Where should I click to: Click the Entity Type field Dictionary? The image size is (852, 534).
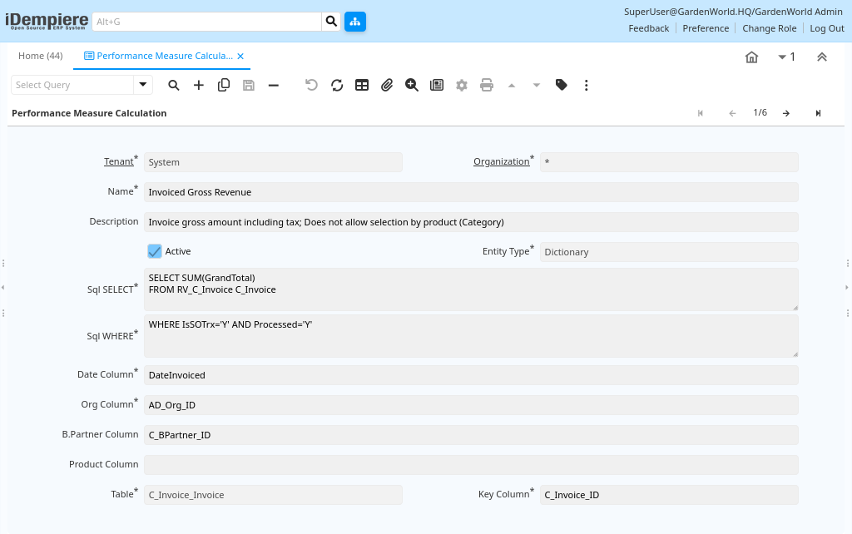669,252
